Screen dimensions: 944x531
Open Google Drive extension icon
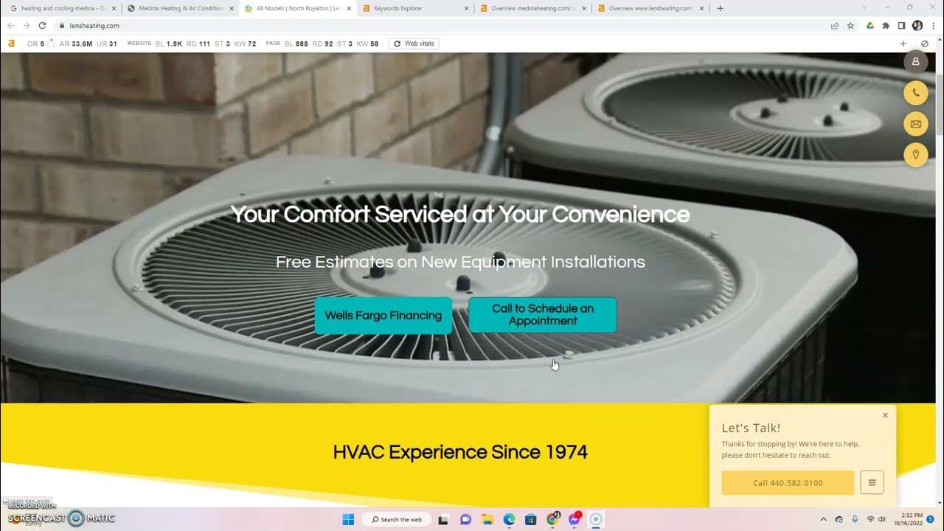pyautogui.click(x=870, y=25)
